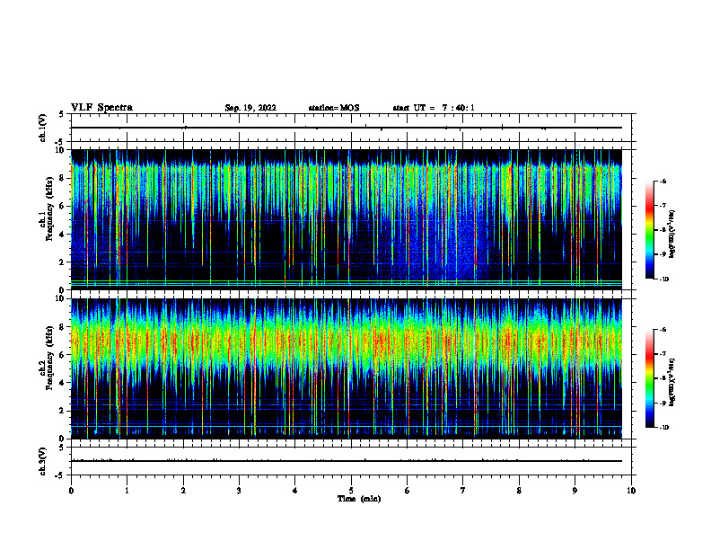Image resolution: width=711 pixels, height=550 pixels.
Task: Click the -8 value on ch.2 colorbar
Action: click(x=663, y=378)
